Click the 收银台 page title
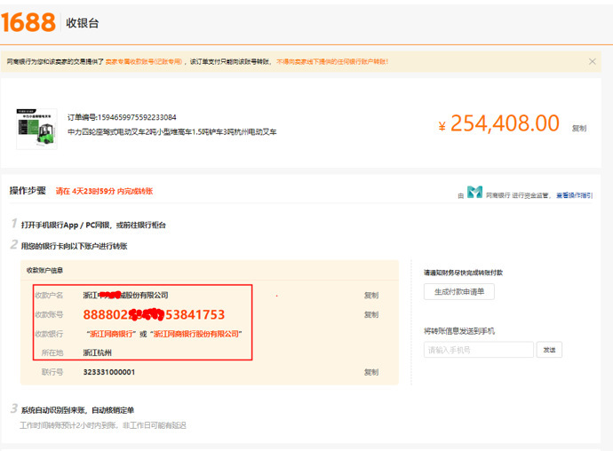The image size is (613, 451). [83, 24]
